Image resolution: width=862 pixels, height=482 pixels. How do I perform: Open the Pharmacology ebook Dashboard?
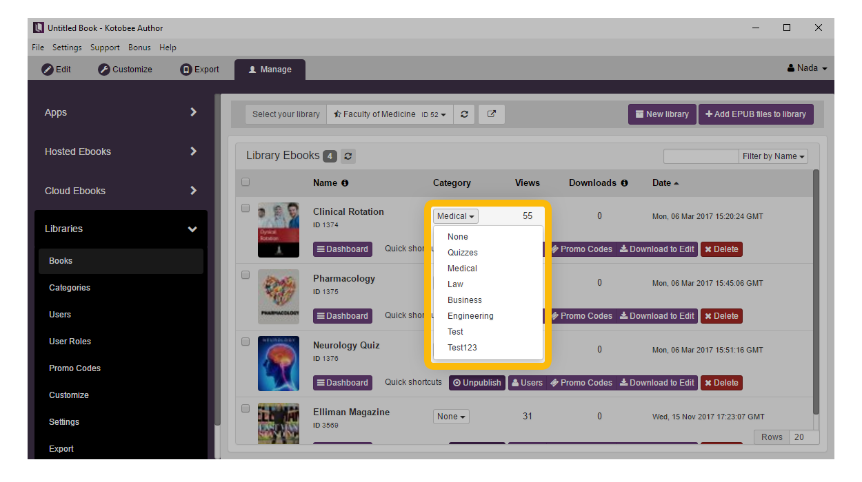342,316
